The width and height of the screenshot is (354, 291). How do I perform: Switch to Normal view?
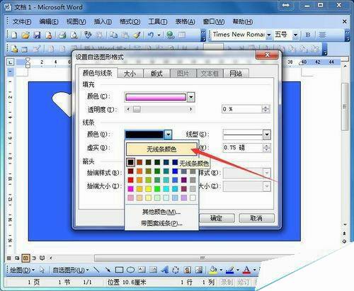pos(9,258)
